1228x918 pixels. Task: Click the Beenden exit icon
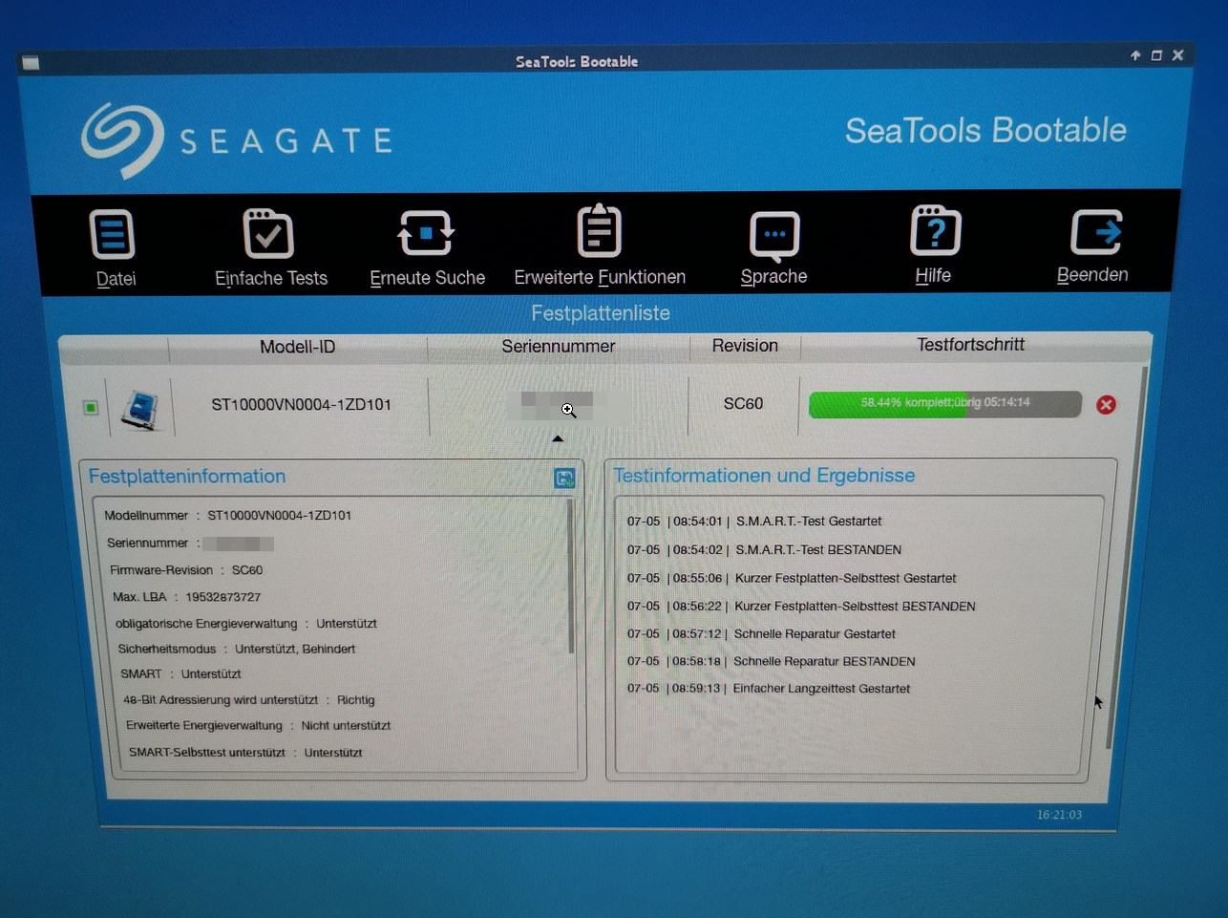[1095, 232]
